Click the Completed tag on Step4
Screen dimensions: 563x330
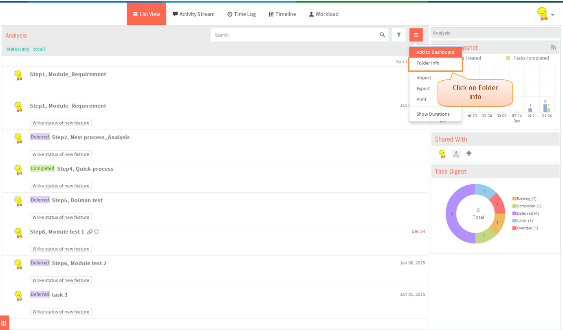tap(42, 168)
